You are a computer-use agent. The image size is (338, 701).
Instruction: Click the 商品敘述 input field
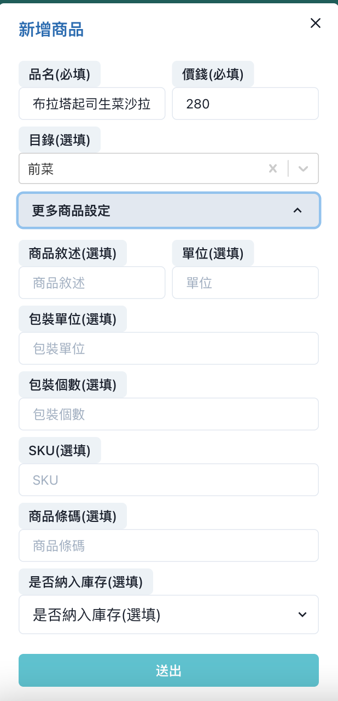click(92, 283)
